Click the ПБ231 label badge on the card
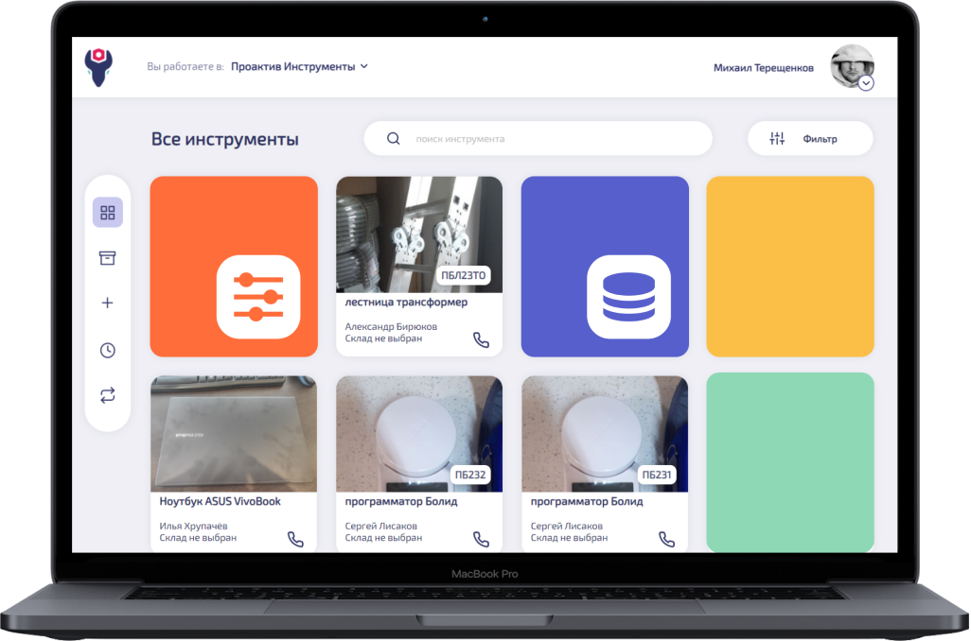The width and height of the screenshot is (971, 641). pos(658,475)
